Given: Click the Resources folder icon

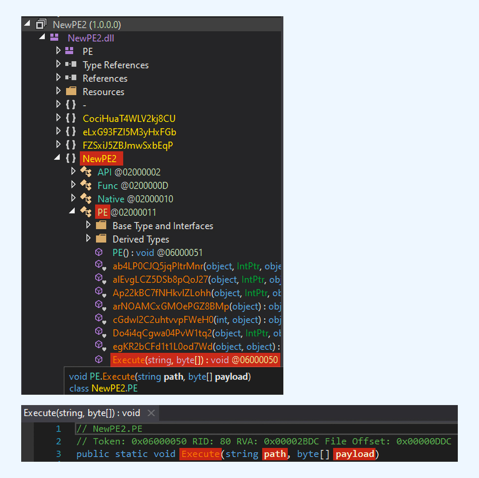Looking at the screenshot, I should [71, 91].
